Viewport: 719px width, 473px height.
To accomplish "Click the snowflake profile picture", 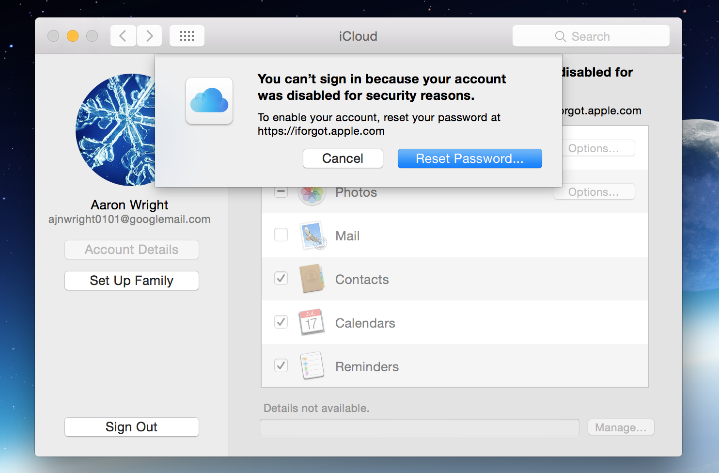I will click(115, 130).
